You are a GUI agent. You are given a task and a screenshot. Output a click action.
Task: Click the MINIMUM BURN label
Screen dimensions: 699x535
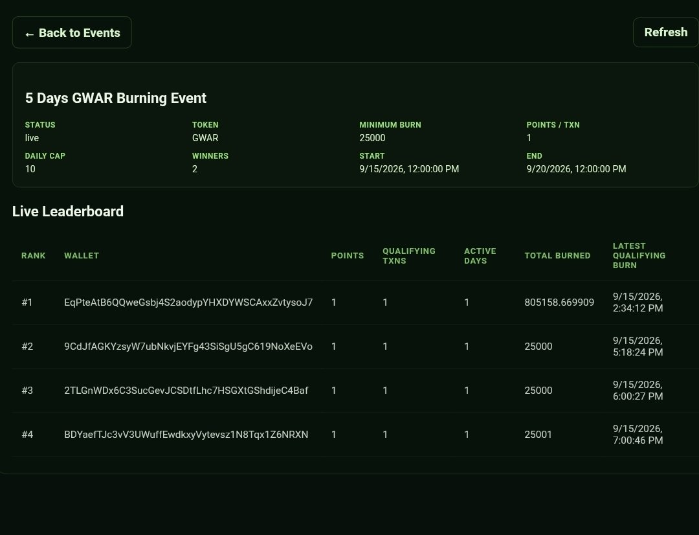390,125
